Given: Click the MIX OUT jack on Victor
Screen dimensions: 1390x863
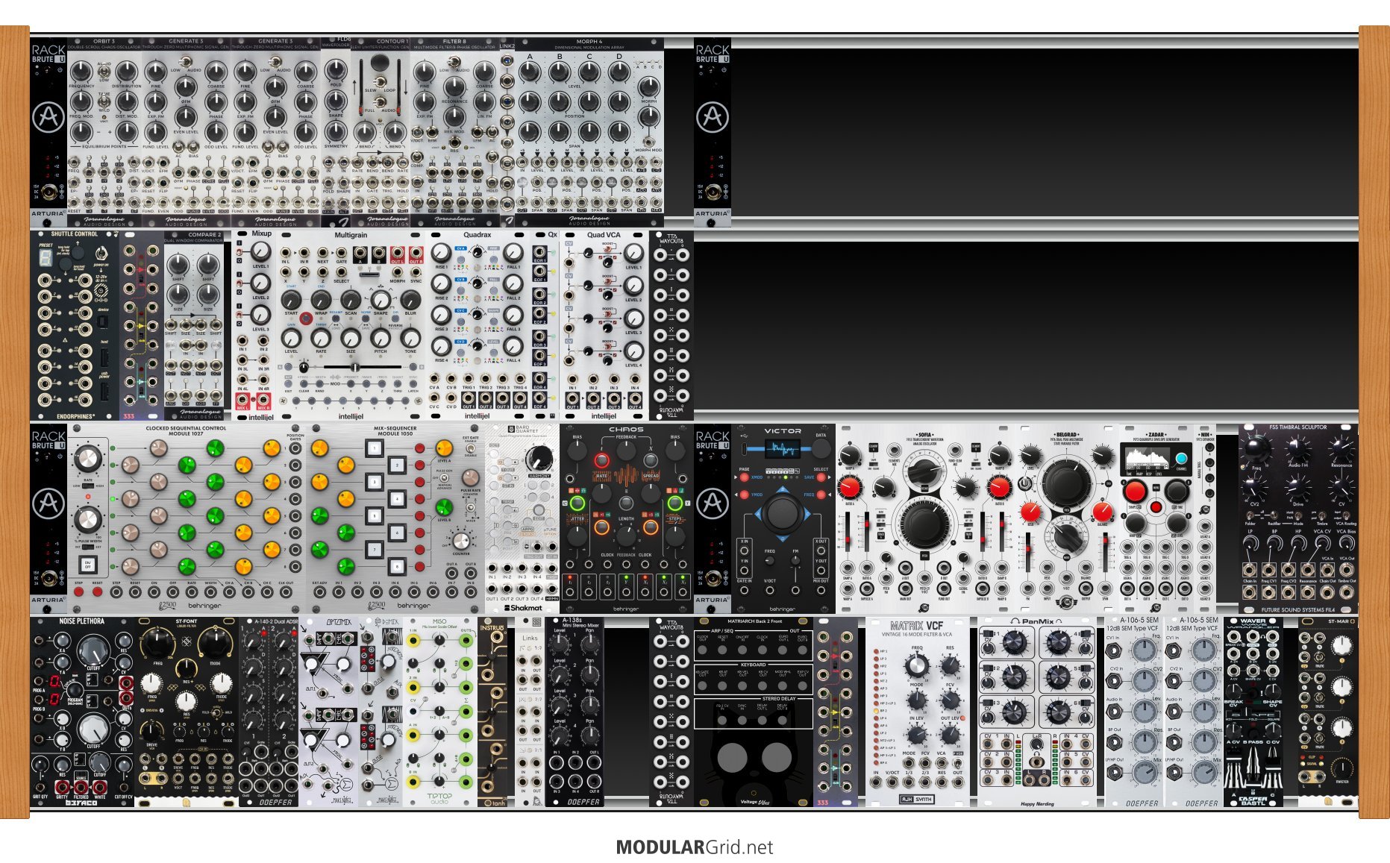Looking at the screenshot, I should [x=821, y=590].
